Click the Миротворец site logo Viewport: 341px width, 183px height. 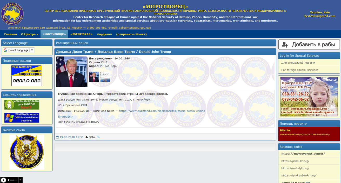pyautogui.click(x=12, y=14)
